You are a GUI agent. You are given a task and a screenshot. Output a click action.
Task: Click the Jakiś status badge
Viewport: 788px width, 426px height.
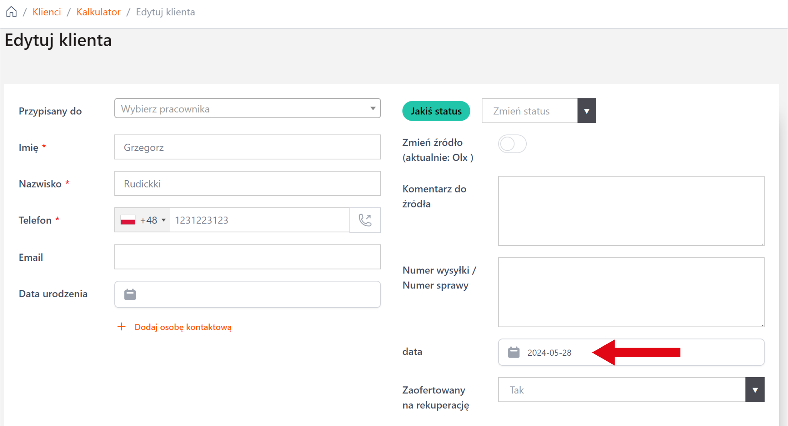(x=436, y=111)
